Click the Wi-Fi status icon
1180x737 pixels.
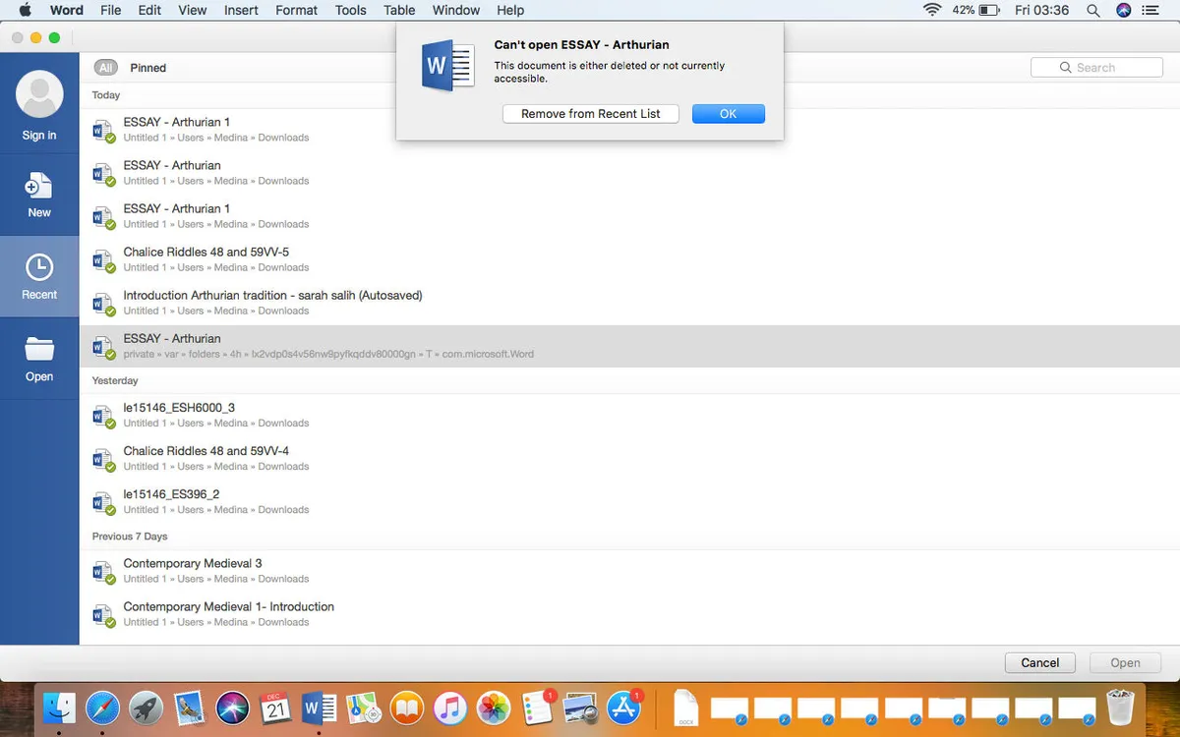932,10
